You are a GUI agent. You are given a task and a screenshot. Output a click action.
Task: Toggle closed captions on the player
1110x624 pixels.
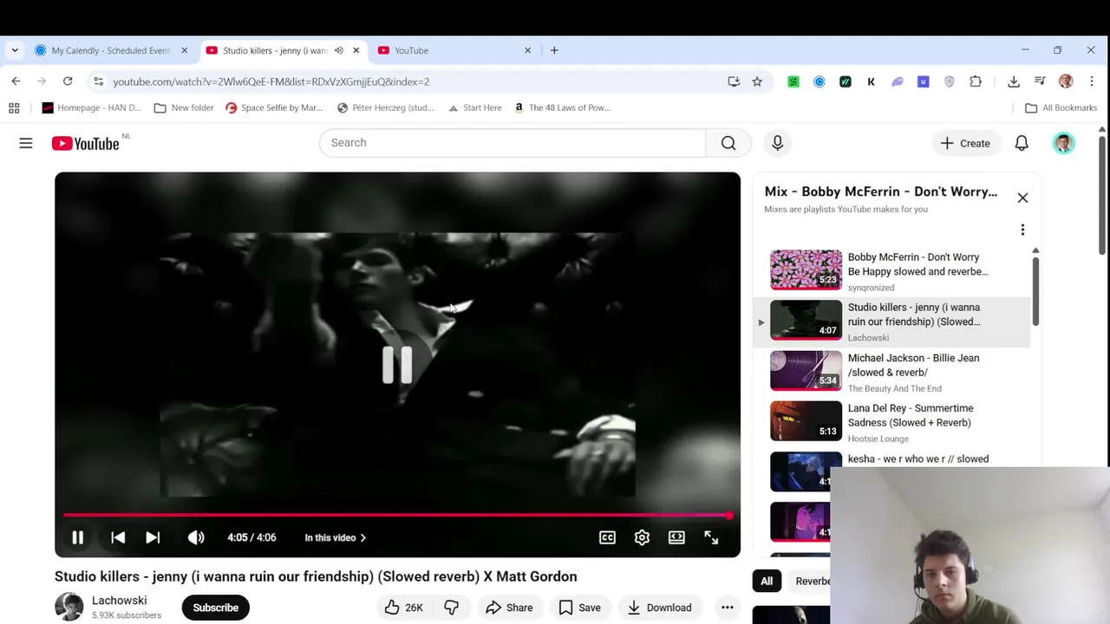click(607, 537)
